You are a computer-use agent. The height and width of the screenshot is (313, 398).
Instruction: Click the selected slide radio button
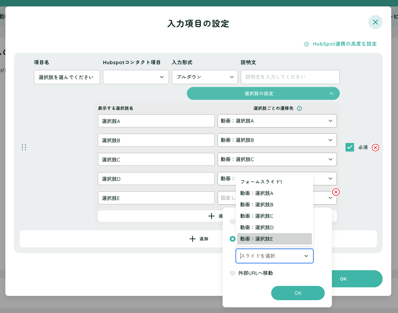(x=233, y=239)
